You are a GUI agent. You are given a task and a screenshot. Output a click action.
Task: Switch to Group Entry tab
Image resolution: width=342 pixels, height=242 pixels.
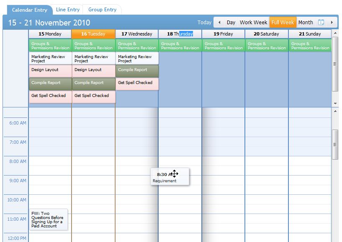[x=102, y=10]
